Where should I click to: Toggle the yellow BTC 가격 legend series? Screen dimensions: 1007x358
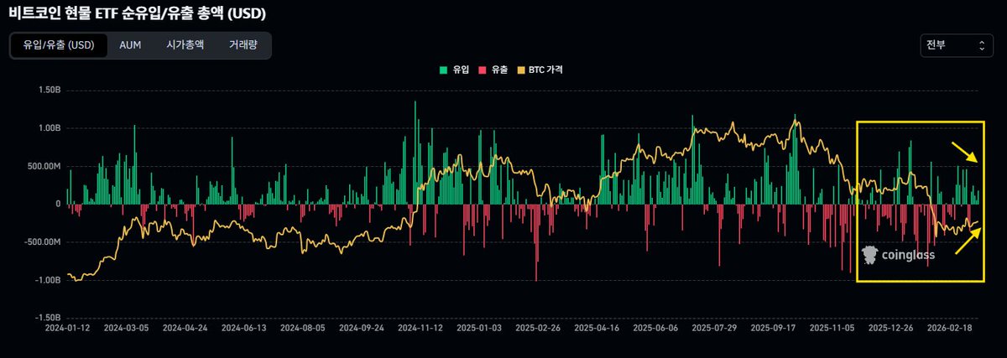click(x=540, y=70)
